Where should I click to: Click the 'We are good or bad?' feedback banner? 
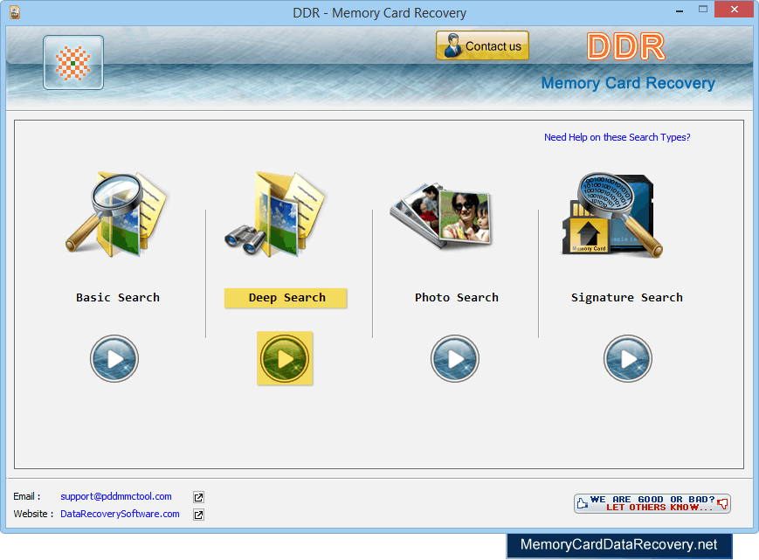(652, 503)
